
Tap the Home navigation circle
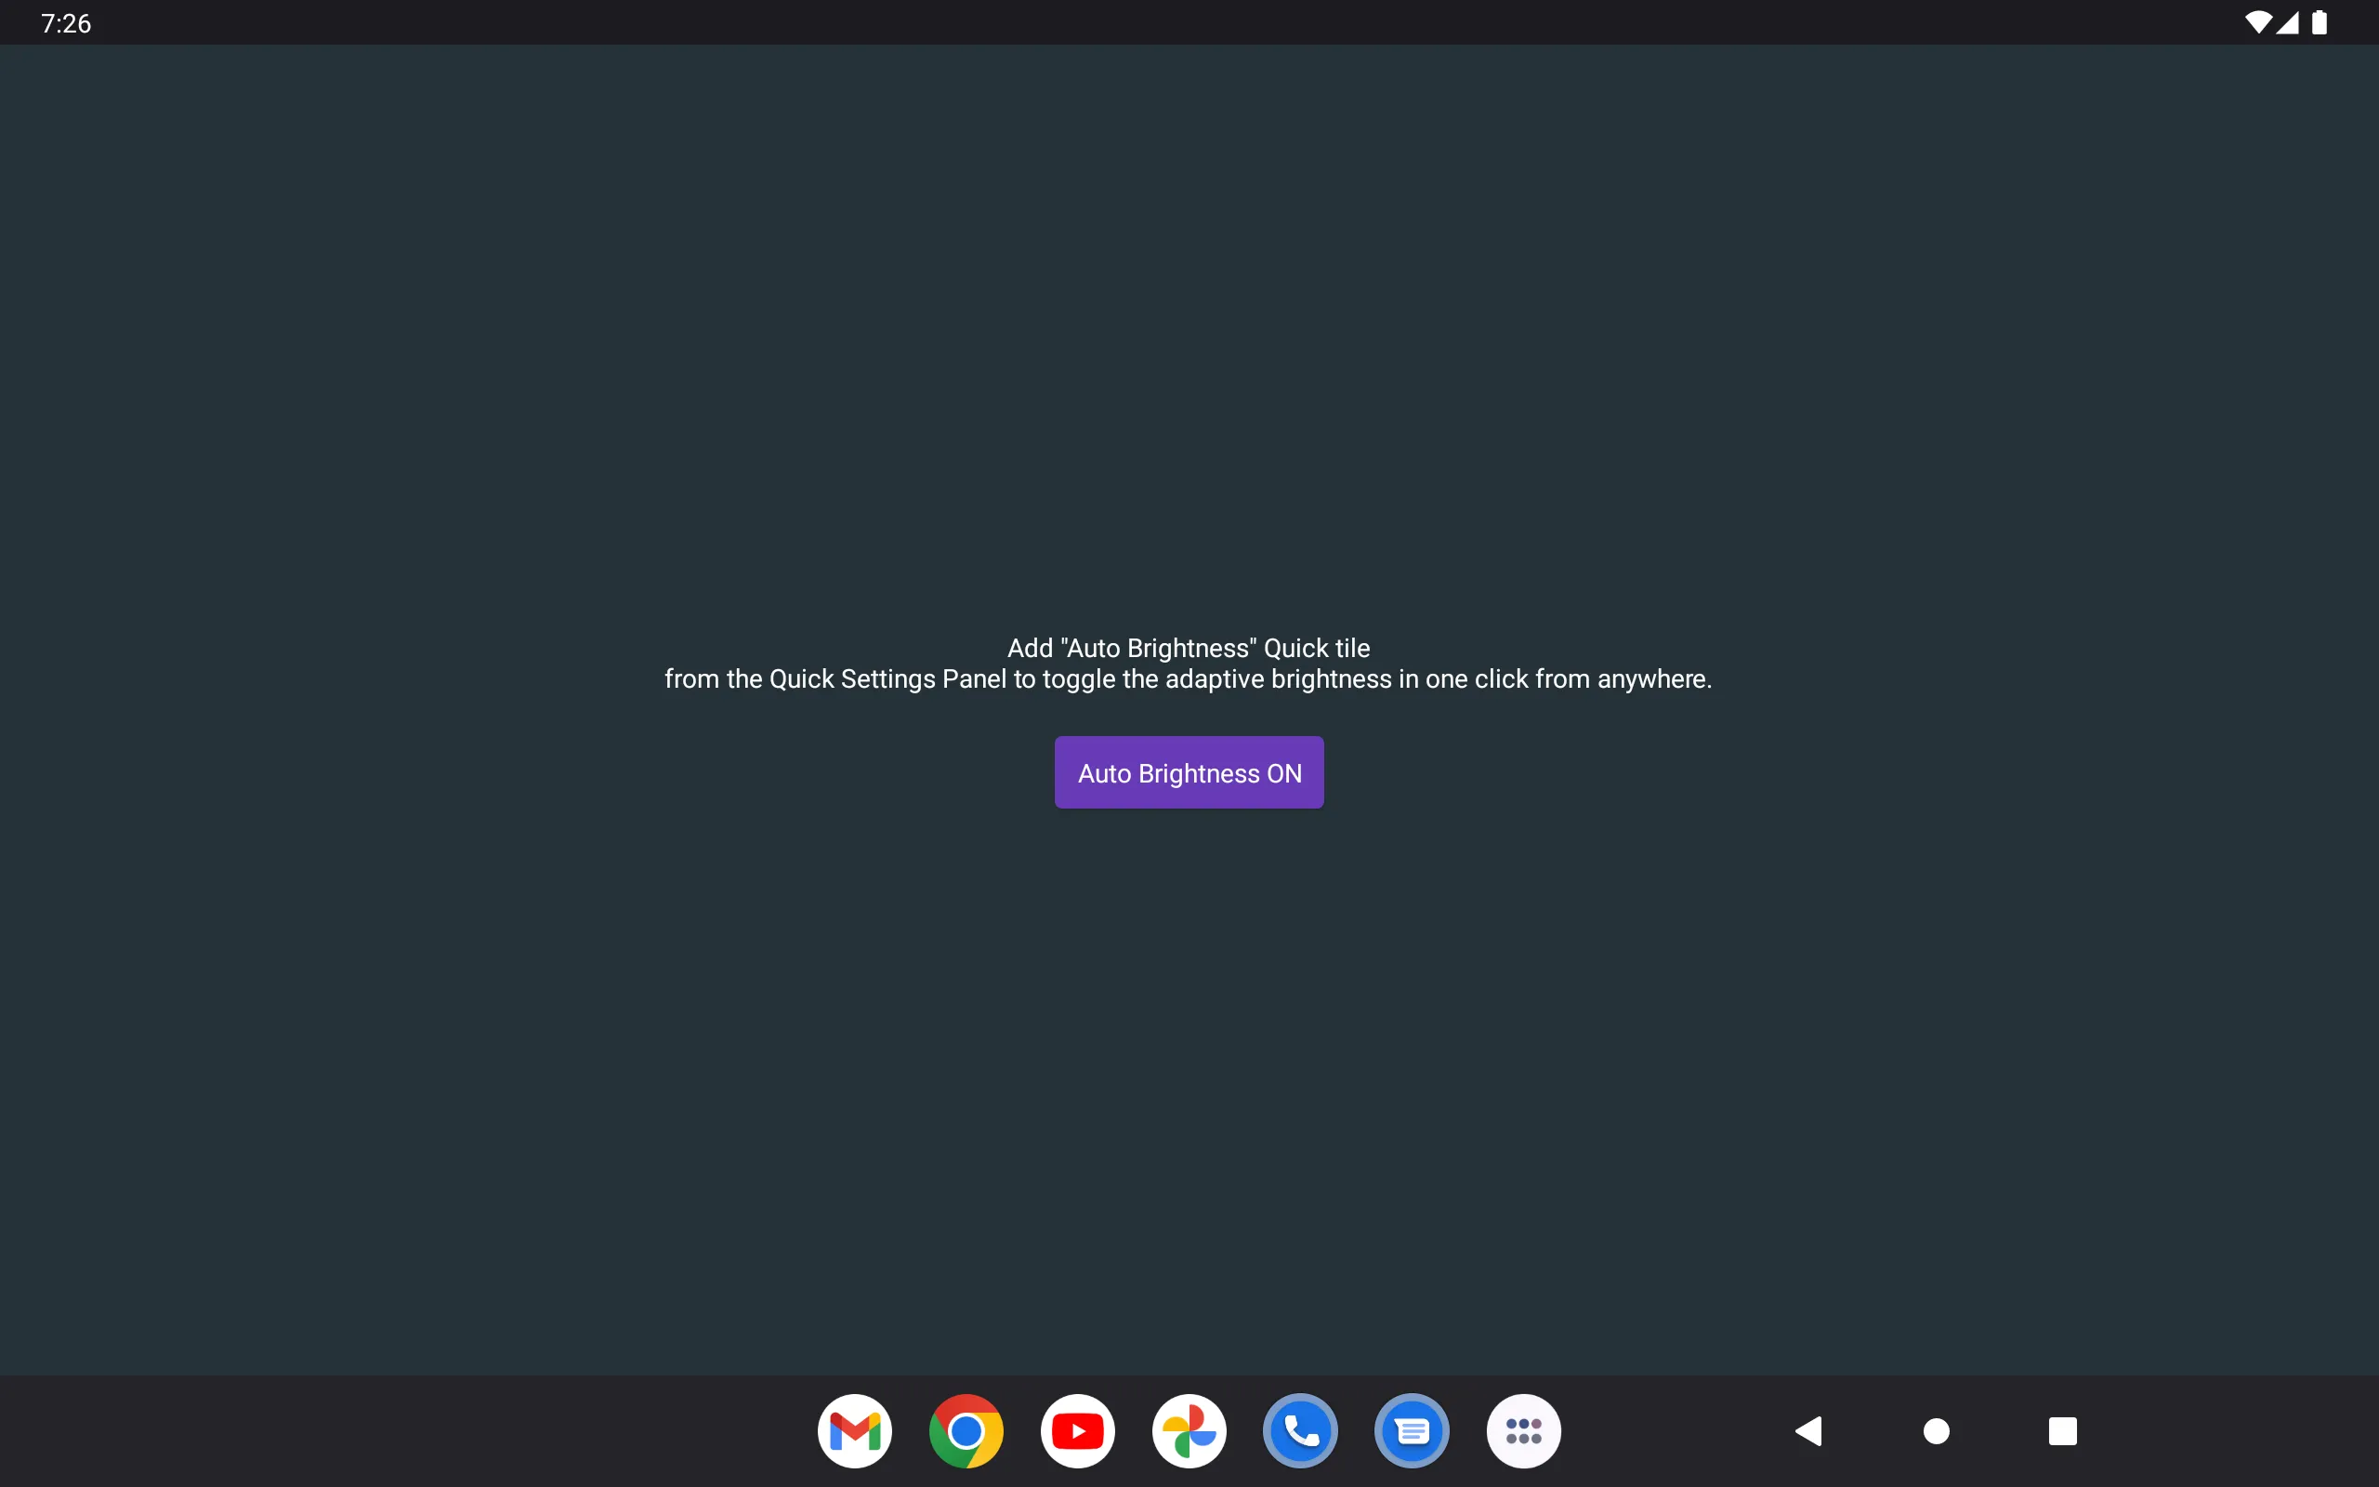(1936, 1431)
